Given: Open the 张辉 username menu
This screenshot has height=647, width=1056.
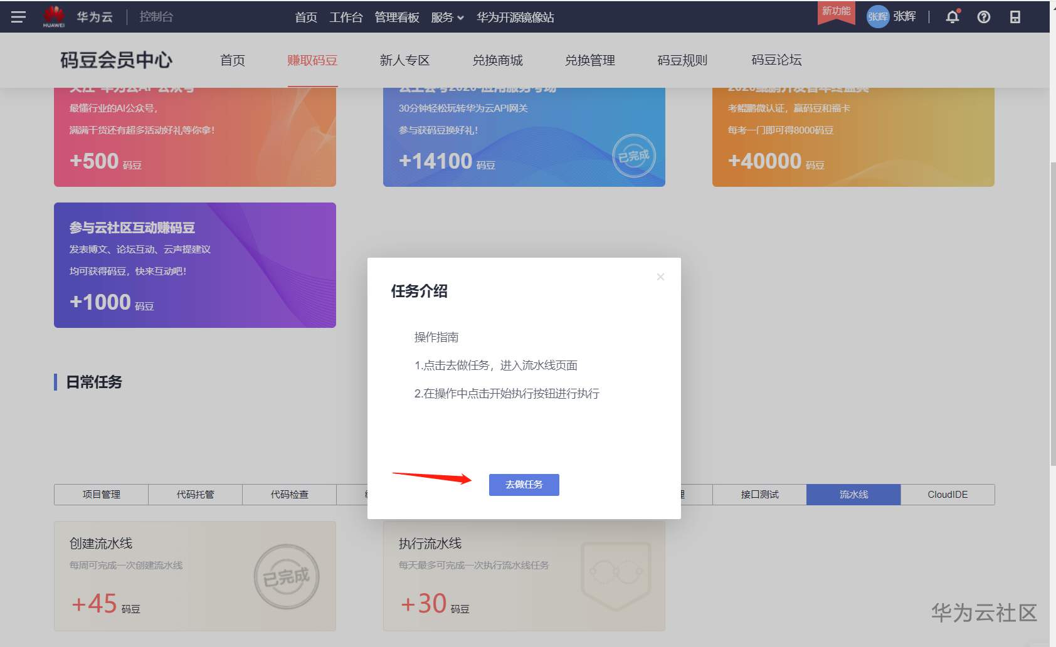Looking at the screenshot, I should (x=904, y=16).
